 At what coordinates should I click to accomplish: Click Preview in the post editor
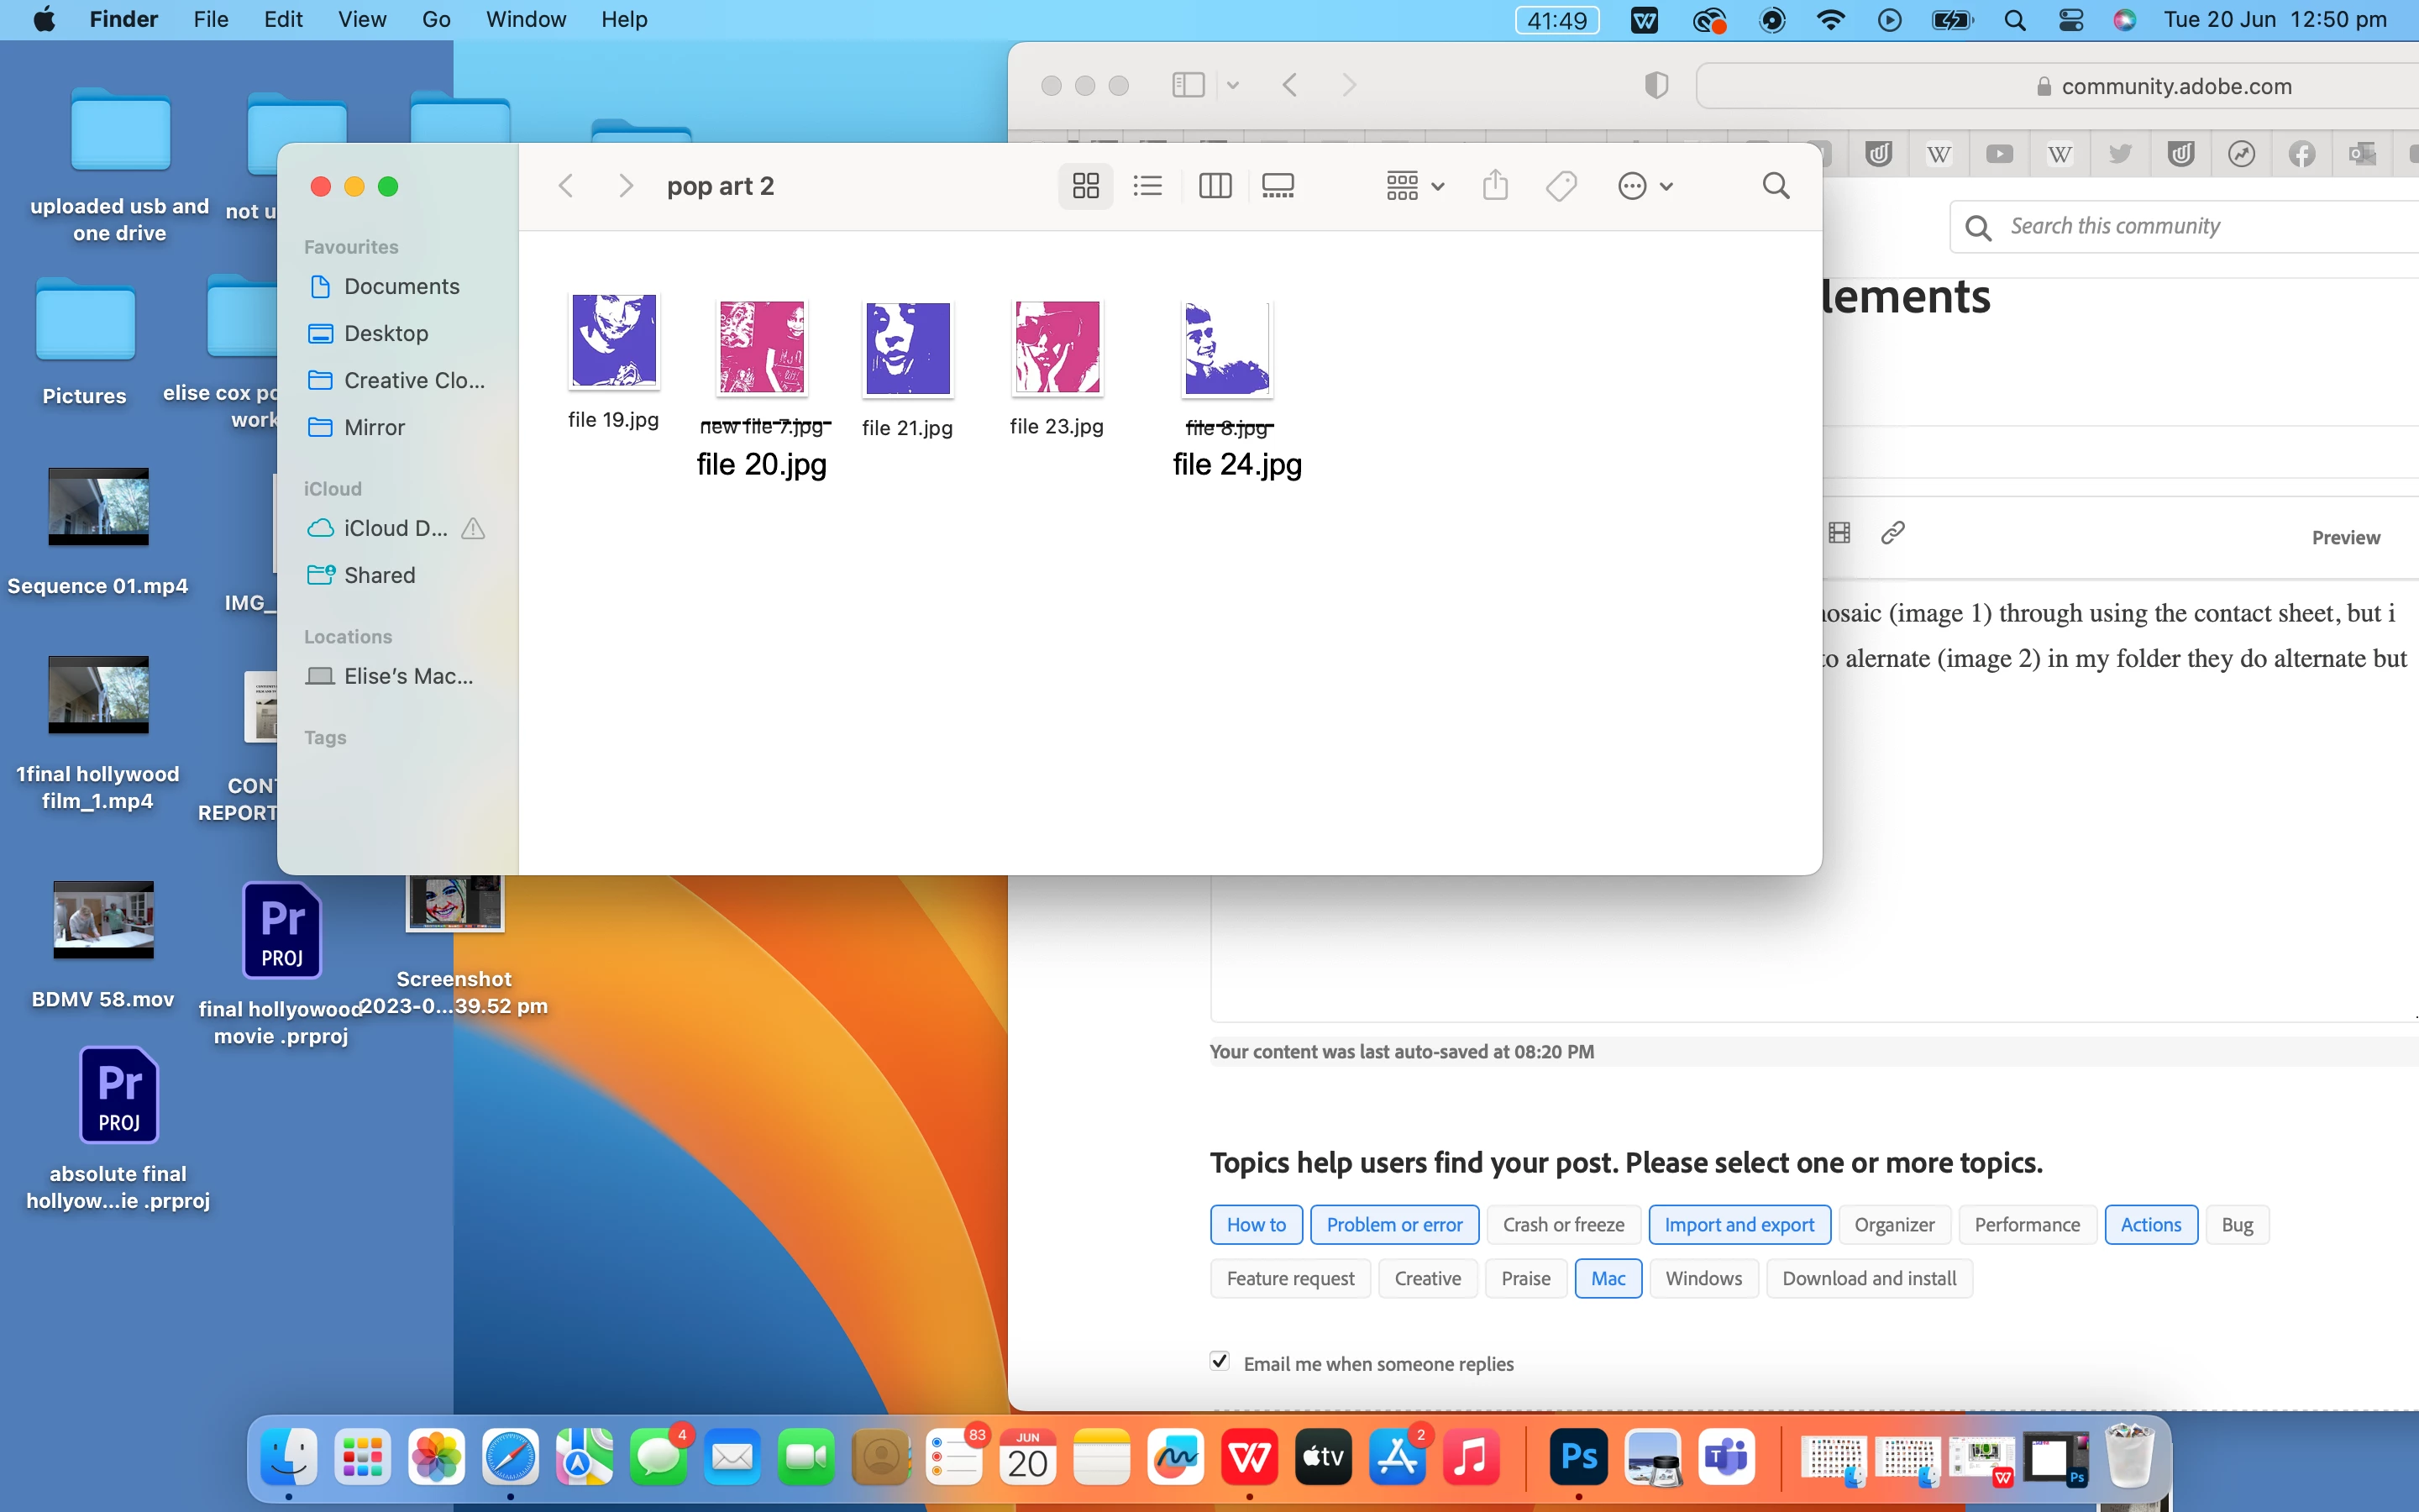point(2345,538)
